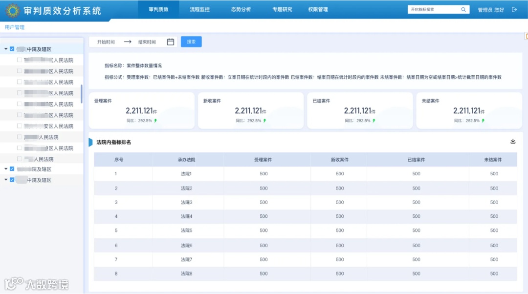The image size is (528, 294).
Task: Open the 态势分析 menu
Action: (241, 9)
